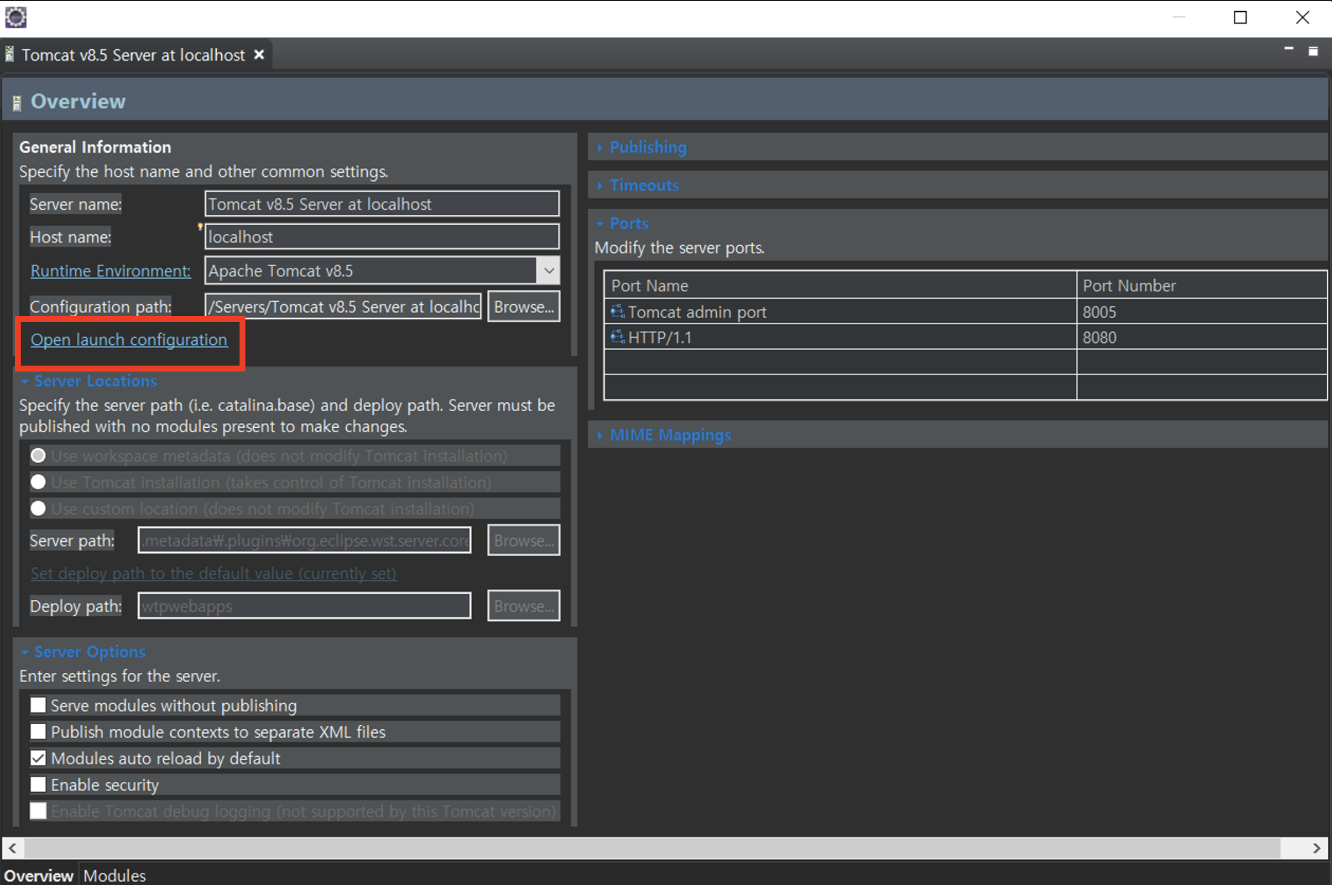
Task: Maximize the application window
Action: click(1240, 17)
